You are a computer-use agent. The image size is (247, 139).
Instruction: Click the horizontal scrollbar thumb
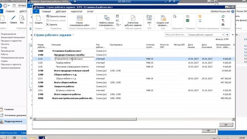86,119
